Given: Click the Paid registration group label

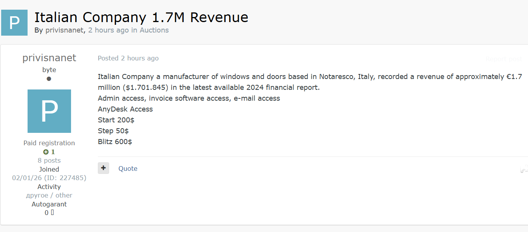Looking at the screenshot, I should pos(49,143).
